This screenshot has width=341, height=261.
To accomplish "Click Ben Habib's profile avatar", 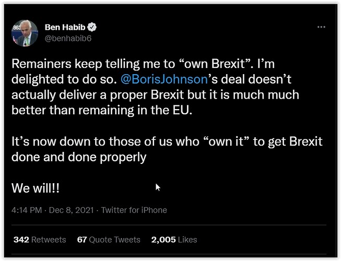I will pyautogui.click(x=25, y=33).
